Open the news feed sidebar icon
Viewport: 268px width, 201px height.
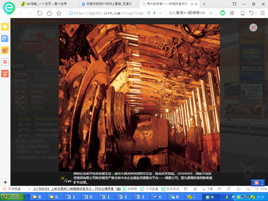point(5,38)
